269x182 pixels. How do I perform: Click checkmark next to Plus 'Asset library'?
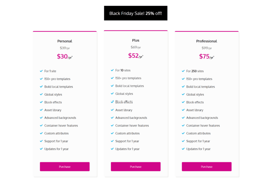pos(112,110)
